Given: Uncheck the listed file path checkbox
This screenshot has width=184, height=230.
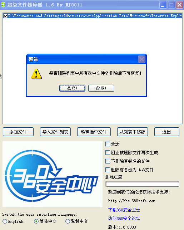Looking at the screenshot, I should click(x=6, y=16).
